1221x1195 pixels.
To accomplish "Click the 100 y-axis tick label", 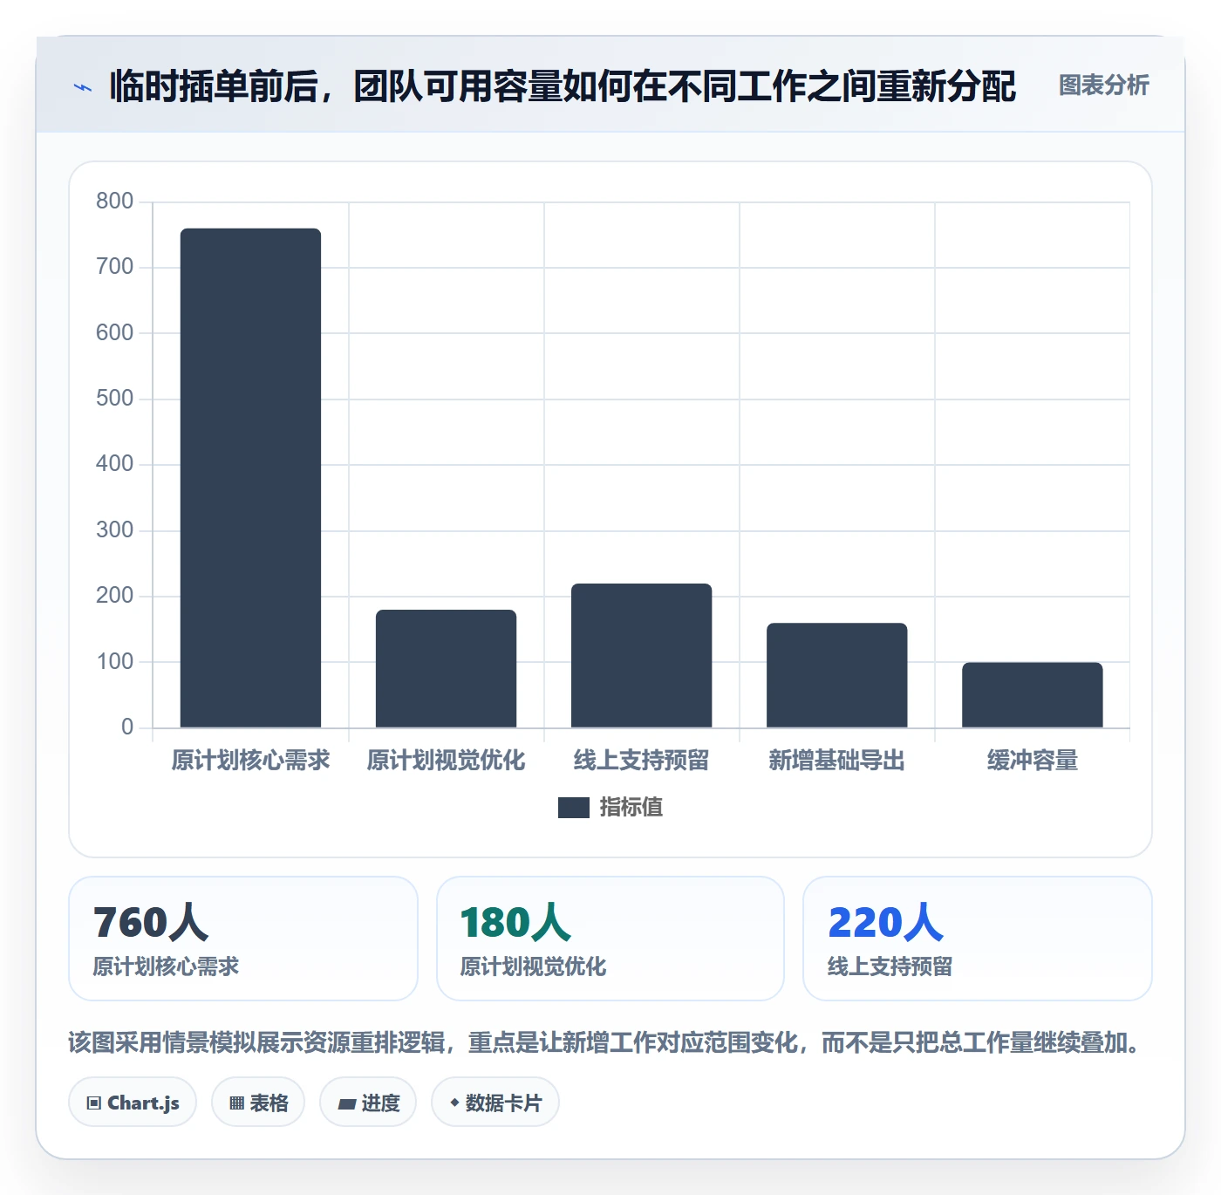I will pyautogui.click(x=114, y=662).
